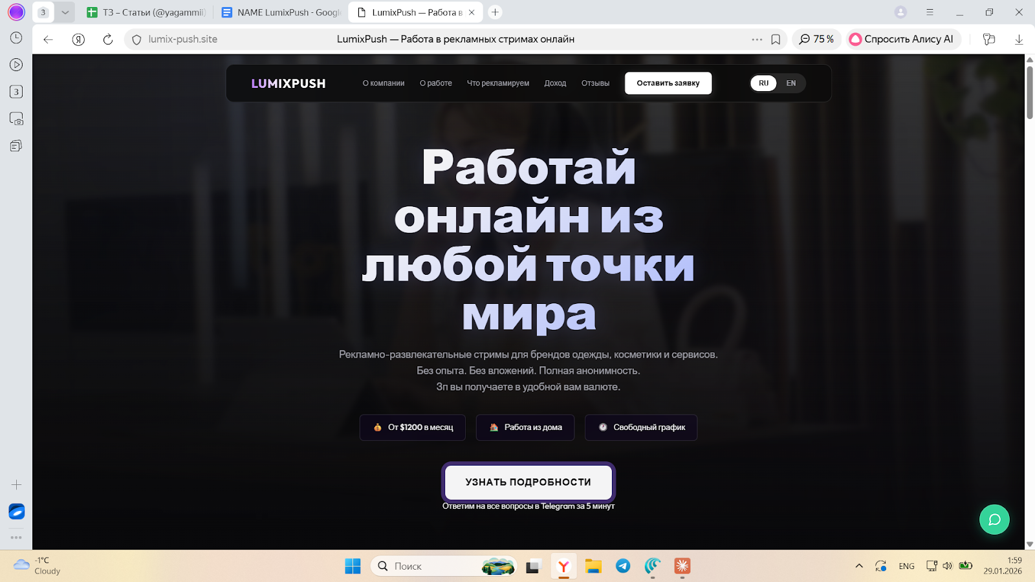Viewport: 1035px width, 582px height.
Task: Switch to NAME LumixPush Google Docs tab
Action: click(281, 12)
